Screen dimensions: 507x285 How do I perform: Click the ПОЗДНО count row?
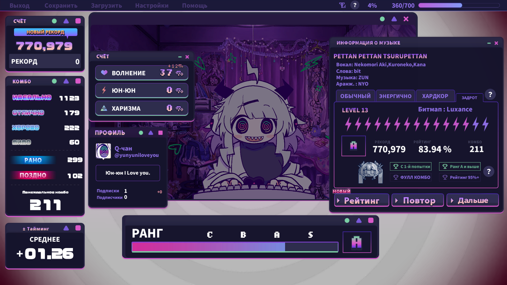47,175
